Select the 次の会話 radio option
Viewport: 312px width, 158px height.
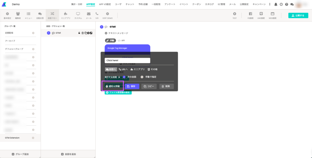pos(124,77)
